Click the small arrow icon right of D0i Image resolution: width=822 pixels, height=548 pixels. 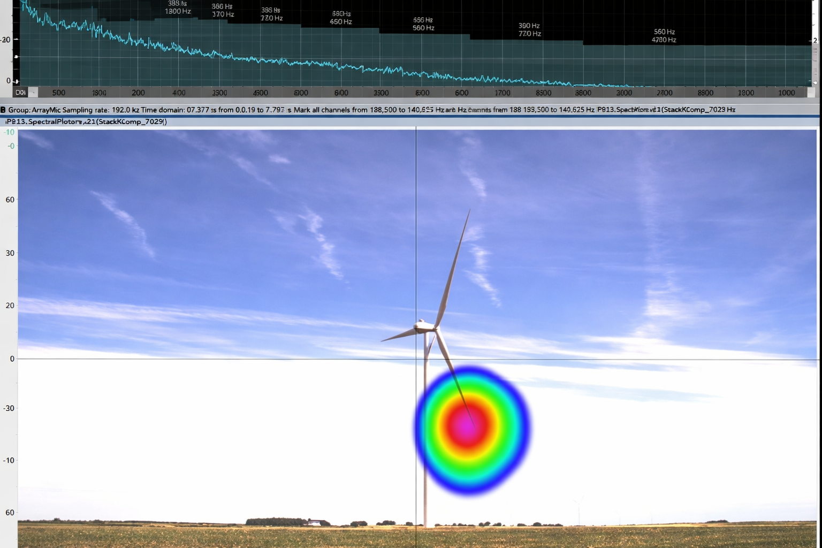[x=33, y=93]
